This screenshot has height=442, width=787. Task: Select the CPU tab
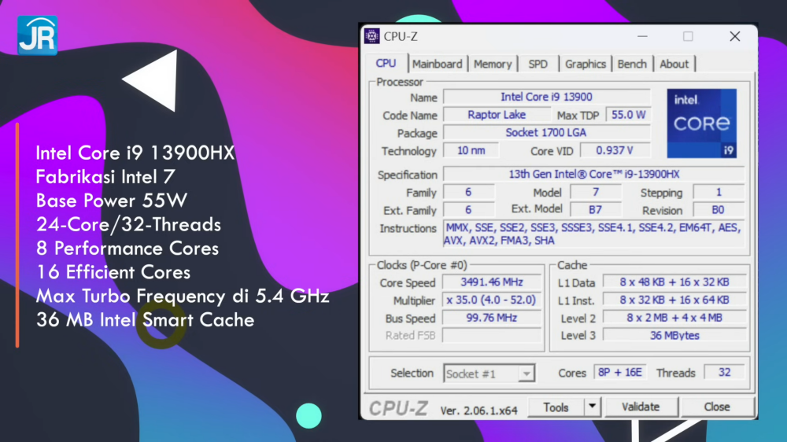(386, 63)
